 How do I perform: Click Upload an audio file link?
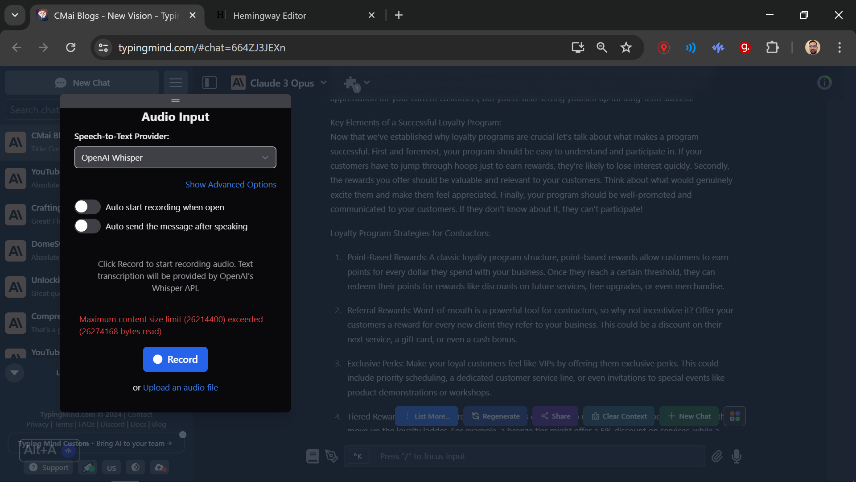[x=181, y=388]
